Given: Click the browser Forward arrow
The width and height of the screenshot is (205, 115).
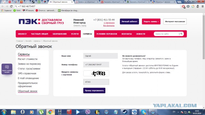Looking at the screenshot, I should click(7, 6).
